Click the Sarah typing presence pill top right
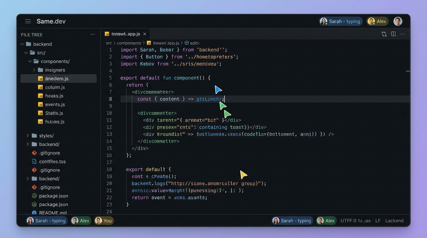 (340, 21)
